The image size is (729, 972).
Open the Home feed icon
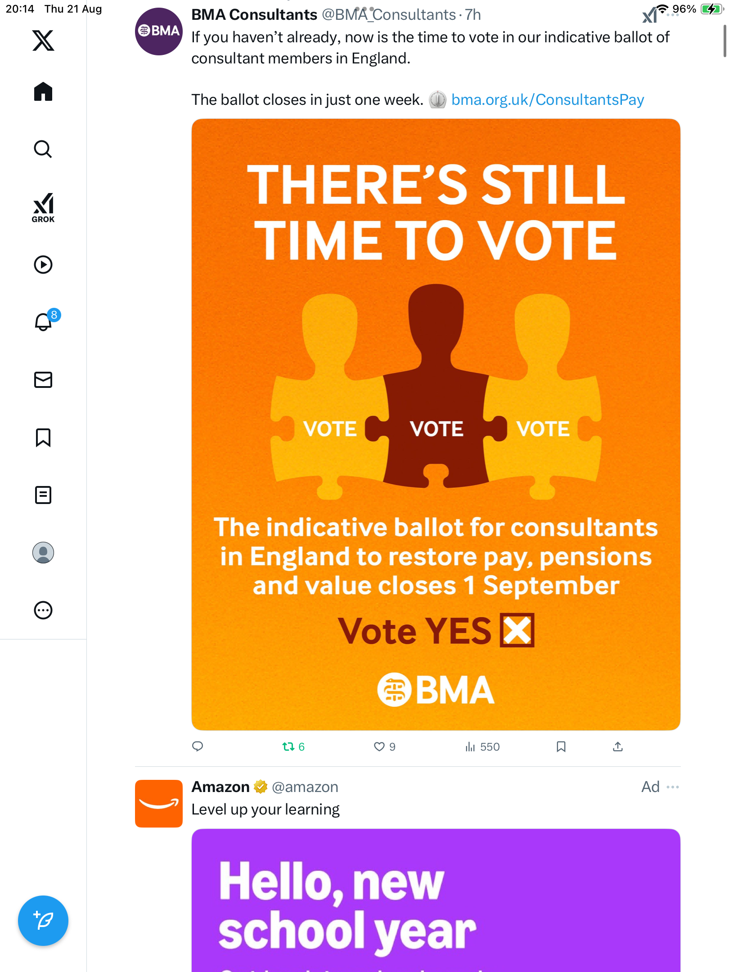[x=43, y=92]
